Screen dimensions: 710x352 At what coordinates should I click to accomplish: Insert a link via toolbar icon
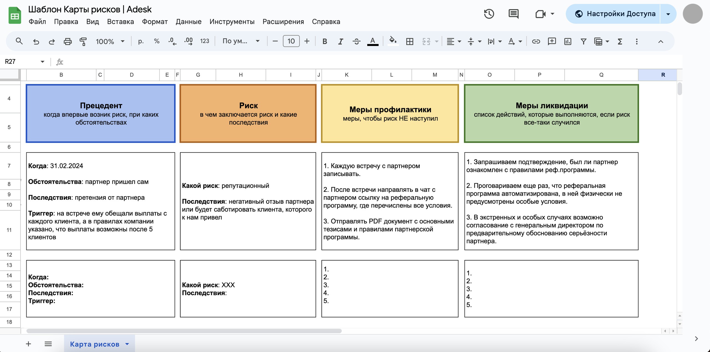(x=536, y=41)
